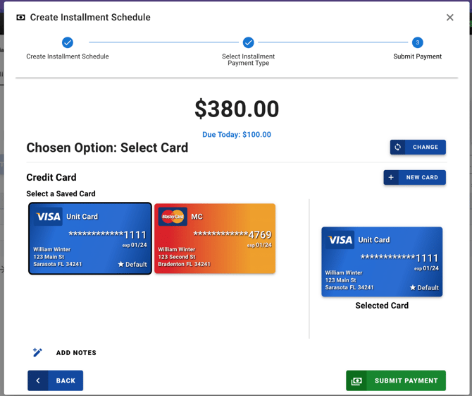The height and width of the screenshot is (396, 472).
Task: Click the Add Notes pencil icon
Action: coord(37,352)
